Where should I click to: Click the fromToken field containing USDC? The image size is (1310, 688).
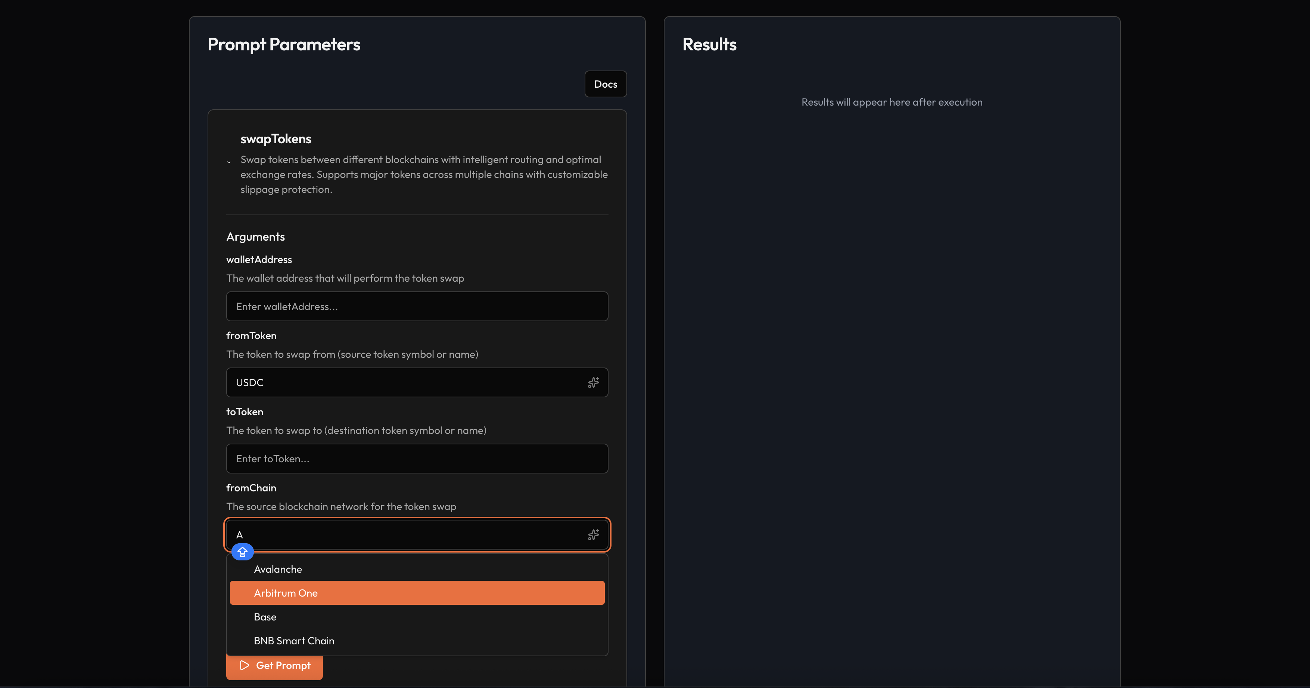[x=417, y=383]
